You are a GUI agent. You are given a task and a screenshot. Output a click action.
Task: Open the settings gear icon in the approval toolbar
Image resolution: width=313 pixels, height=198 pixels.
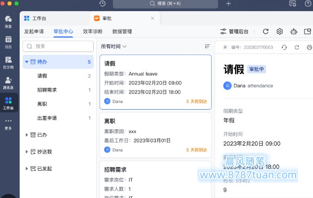pos(279,31)
